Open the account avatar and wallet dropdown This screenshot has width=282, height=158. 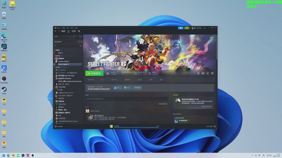(196, 28)
